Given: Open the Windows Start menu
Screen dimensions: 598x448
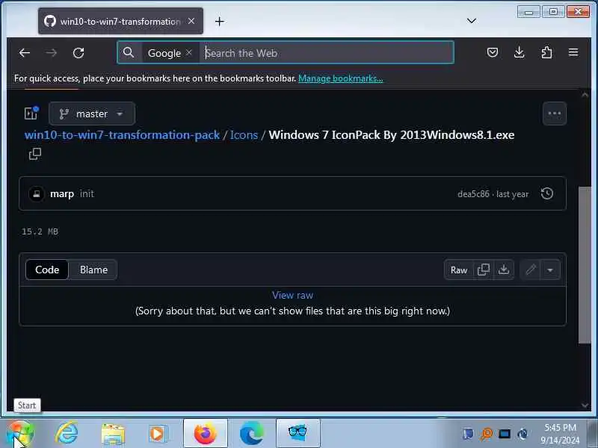Looking at the screenshot, I should [21, 434].
